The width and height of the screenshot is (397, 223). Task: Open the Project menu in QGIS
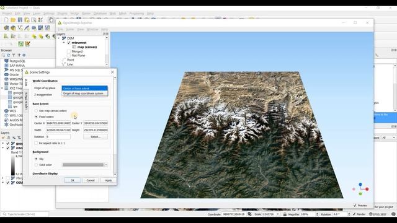coord(7,14)
